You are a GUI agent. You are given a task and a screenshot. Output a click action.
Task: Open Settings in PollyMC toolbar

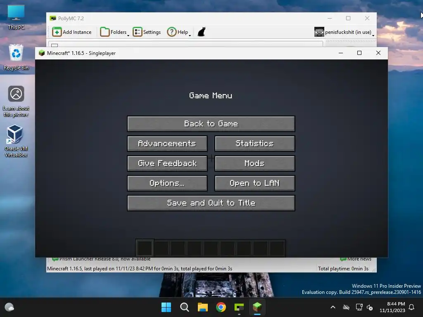click(147, 32)
